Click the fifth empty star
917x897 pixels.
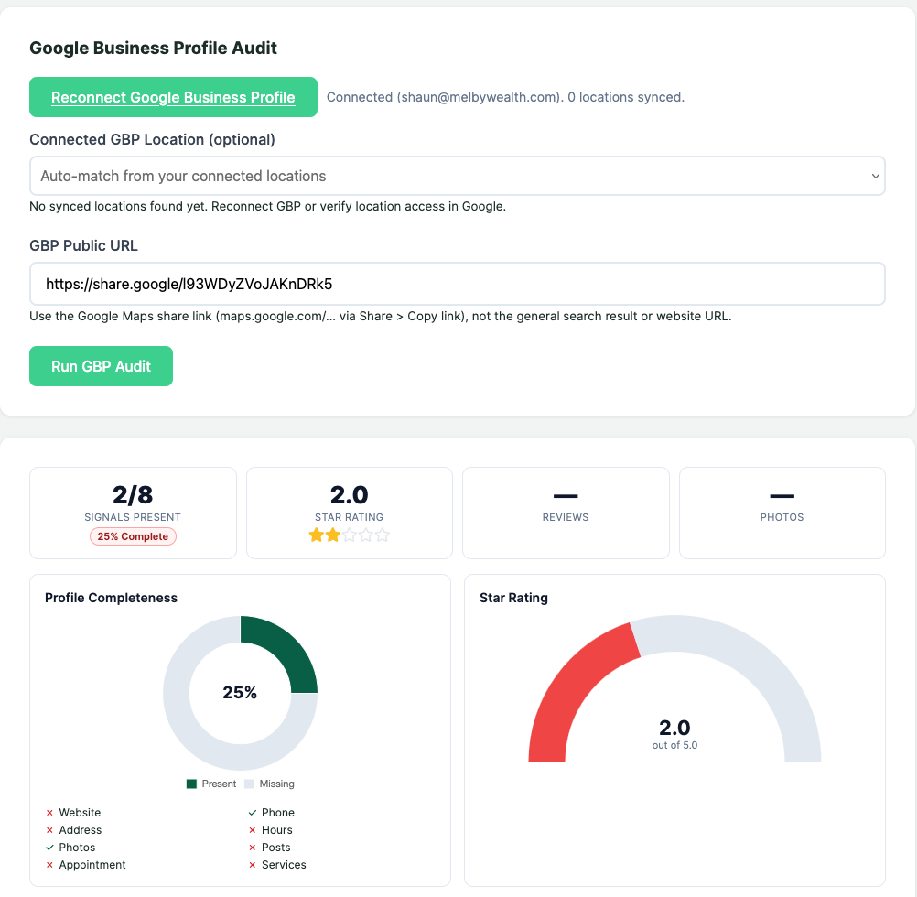(x=382, y=535)
